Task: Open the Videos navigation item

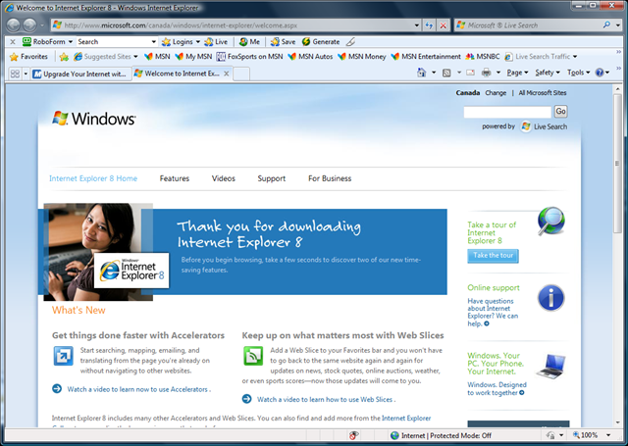Action: click(223, 178)
